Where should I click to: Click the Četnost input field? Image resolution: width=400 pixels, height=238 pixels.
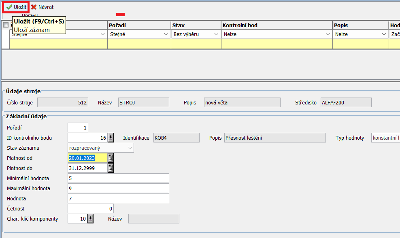91,209
